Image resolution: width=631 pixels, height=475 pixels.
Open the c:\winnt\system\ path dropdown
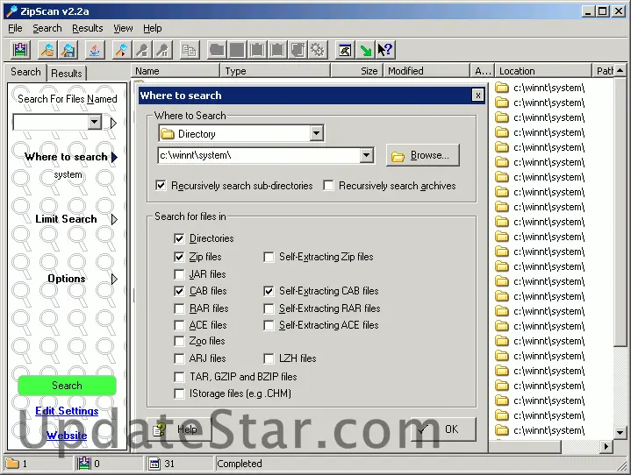pos(366,155)
